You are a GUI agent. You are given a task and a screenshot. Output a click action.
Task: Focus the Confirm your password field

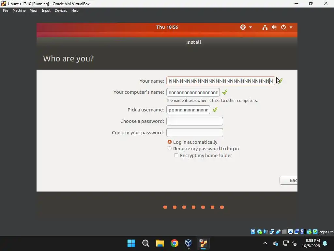pos(195,133)
